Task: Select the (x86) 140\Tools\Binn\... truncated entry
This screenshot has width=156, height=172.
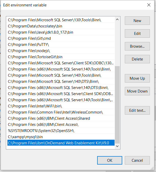Action: (61, 100)
